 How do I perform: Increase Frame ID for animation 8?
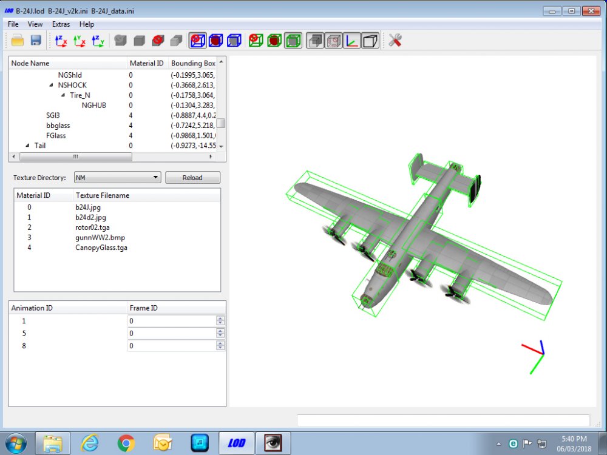[220, 343]
